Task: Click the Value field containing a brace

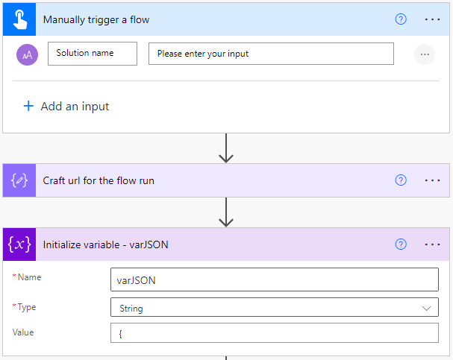Action: coord(274,333)
